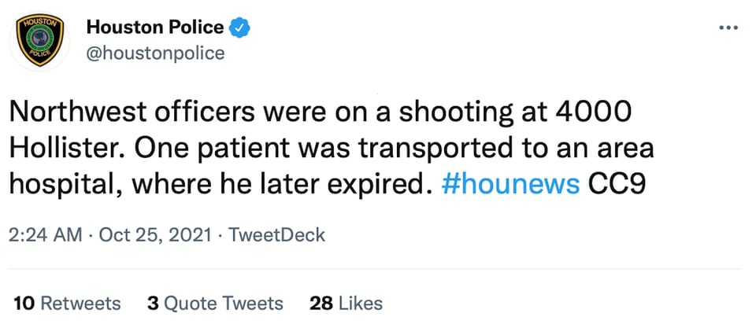The width and height of the screenshot is (756, 324).
Task: Open the three-dot more options menu
Action: click(x=728, y=28)
